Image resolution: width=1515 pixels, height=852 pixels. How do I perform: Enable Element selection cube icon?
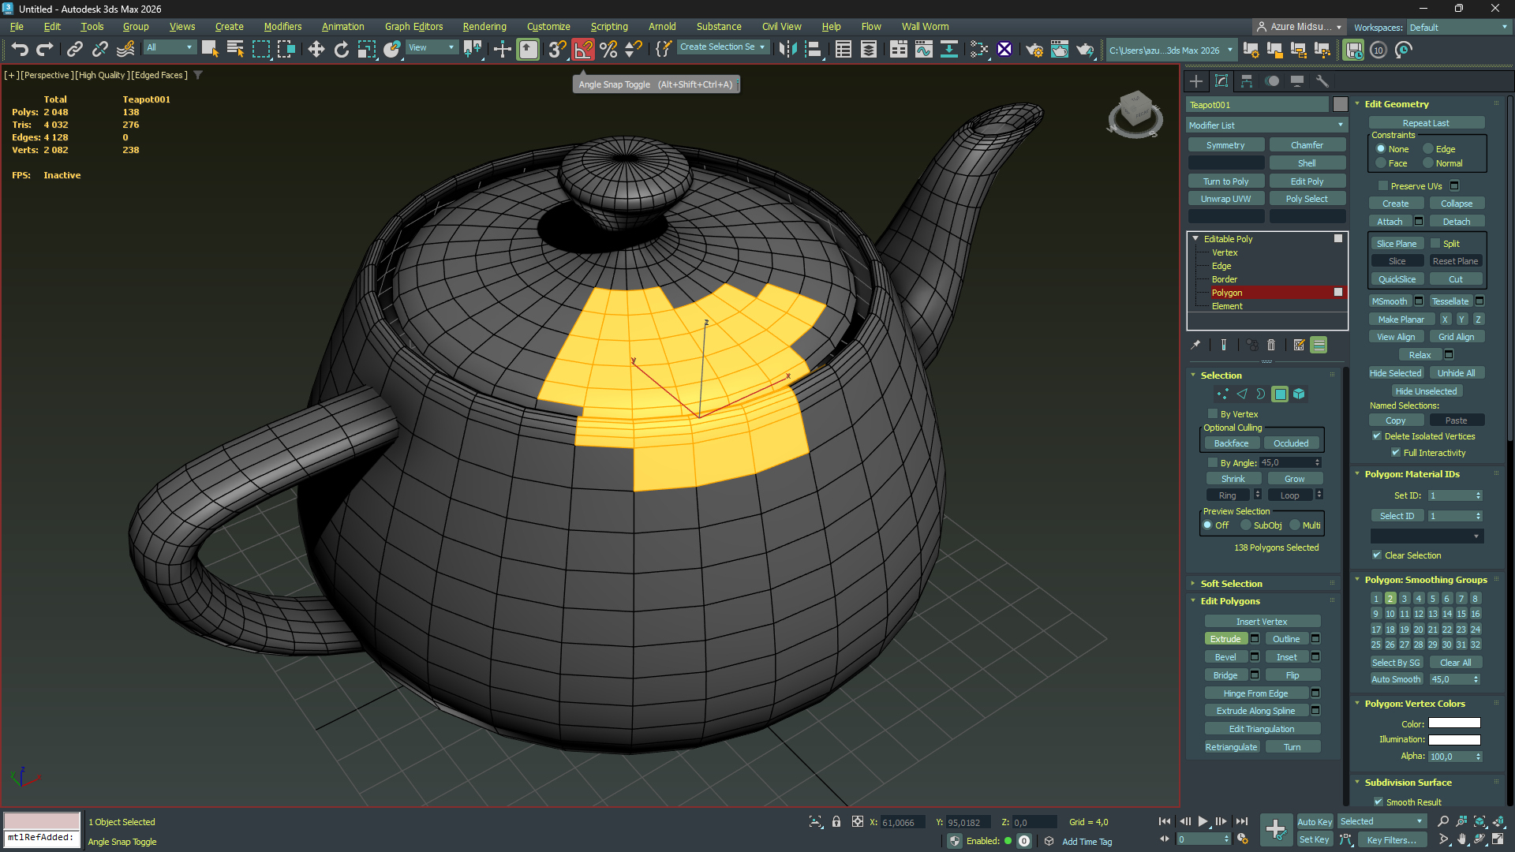[1299, 394]
